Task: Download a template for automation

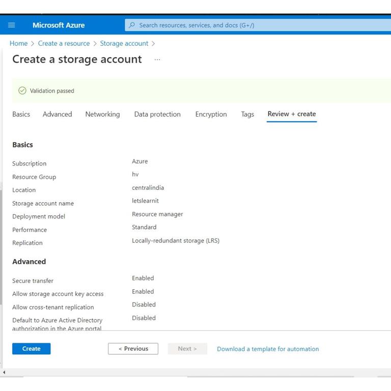Action: pos(268,349)
